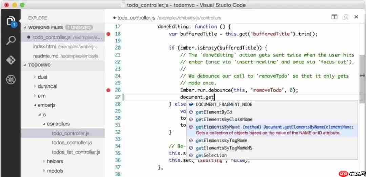Open the Git source control view
Screen dimensions: 366x177
11,60
